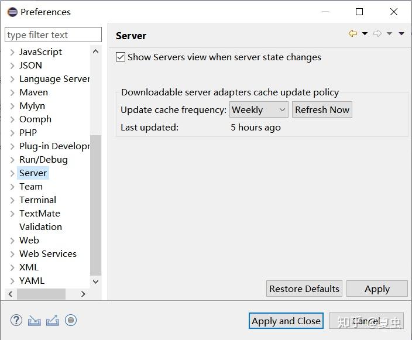Viewport: 412px width, 340px height.
Task: Click the Import preferences icon
Action: point(35,321)
